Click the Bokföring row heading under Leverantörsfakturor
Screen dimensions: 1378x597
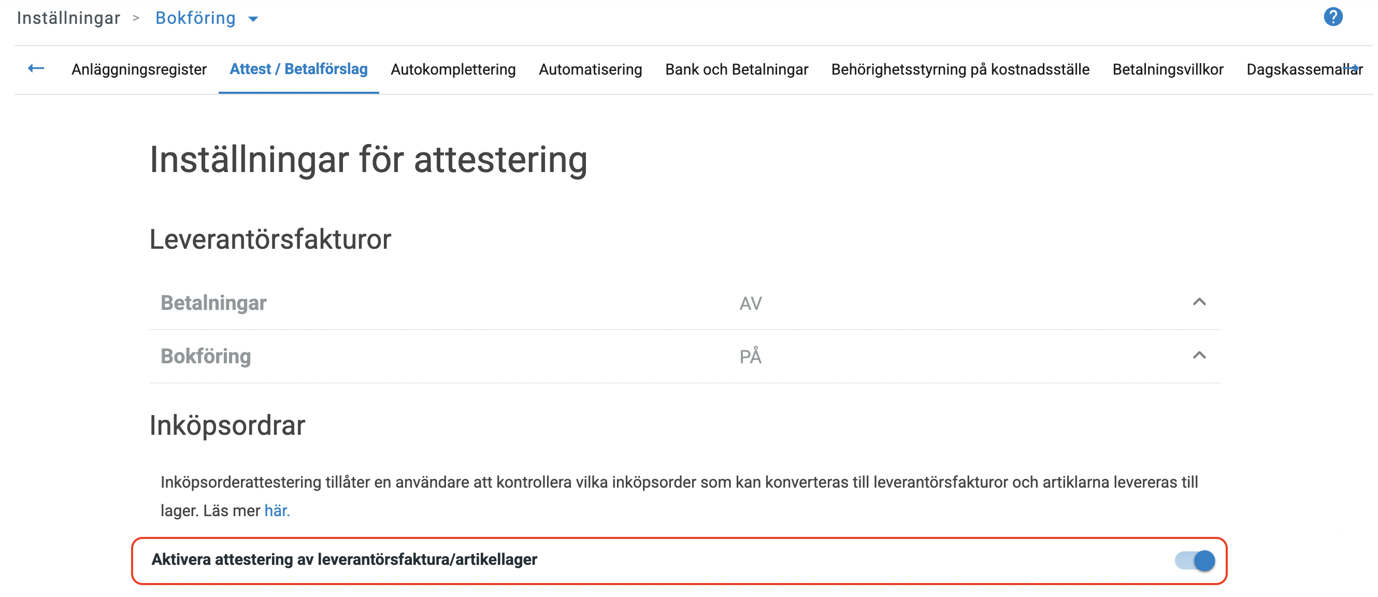click(206, 356)
